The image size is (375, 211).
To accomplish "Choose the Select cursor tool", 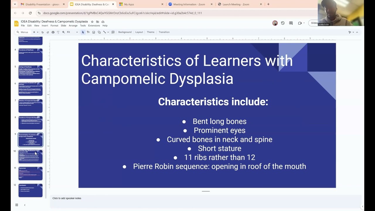I will [x=83, y=32].
